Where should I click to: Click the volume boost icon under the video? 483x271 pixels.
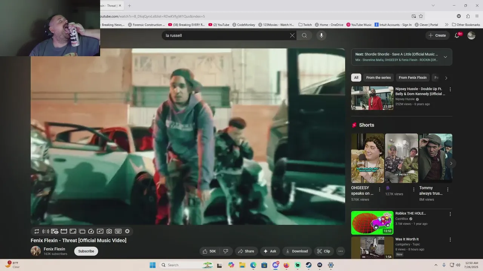coord(46,231)
